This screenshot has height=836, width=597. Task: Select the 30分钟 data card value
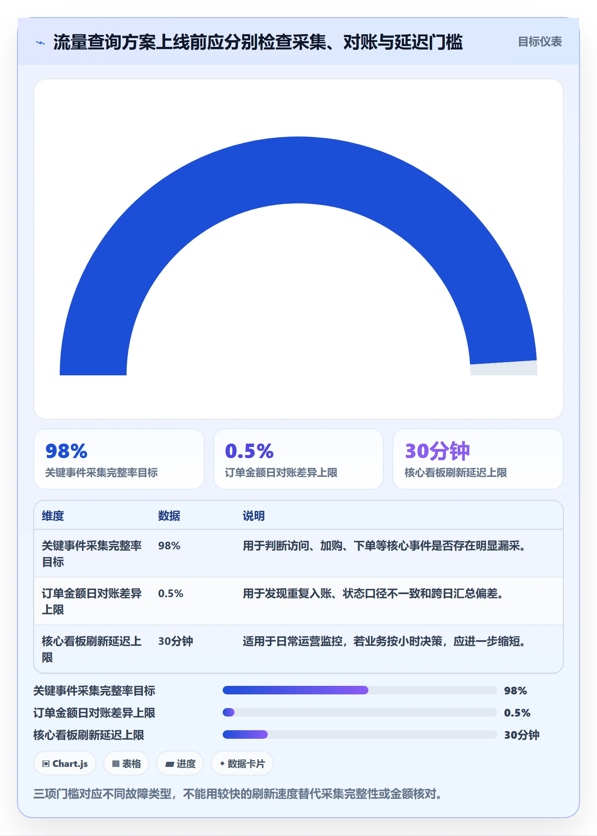click(x=437, y=451)
